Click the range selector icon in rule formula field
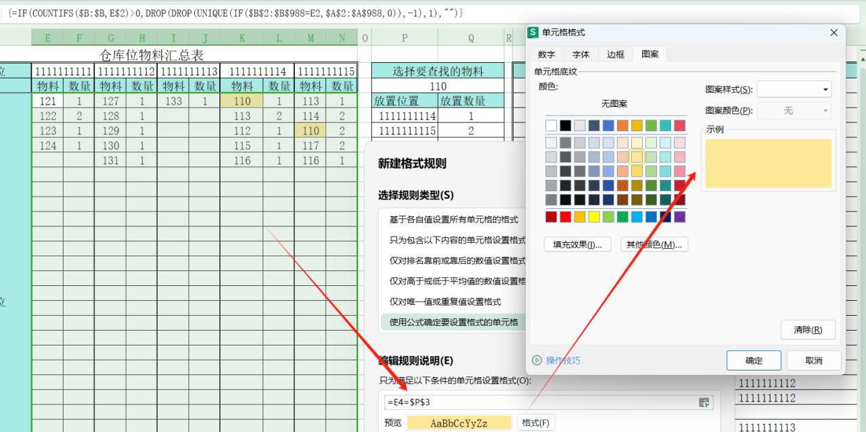Image resolution: width=866 pixels, height=432 pixels. pyautogui.click(x=705, y=402)
